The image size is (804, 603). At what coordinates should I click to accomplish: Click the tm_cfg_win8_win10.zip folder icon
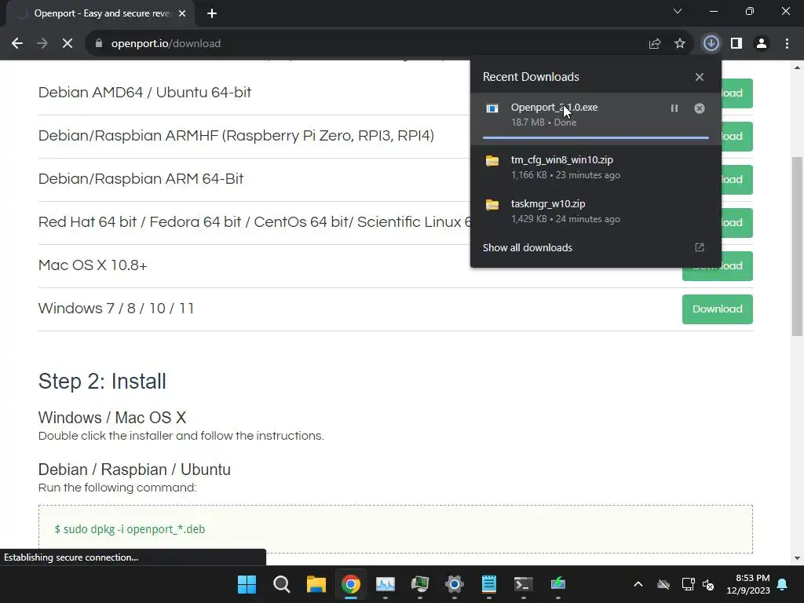pos(492,161)
